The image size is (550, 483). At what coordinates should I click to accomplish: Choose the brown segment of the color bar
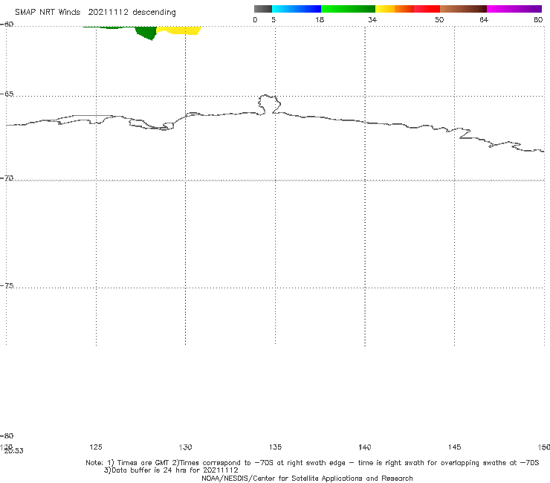[463, 9]
